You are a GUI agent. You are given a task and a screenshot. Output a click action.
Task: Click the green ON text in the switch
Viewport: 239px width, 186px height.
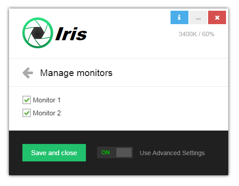tap(106, 152)
